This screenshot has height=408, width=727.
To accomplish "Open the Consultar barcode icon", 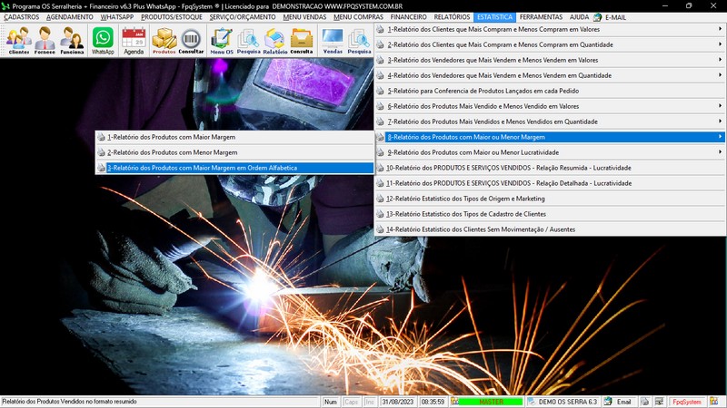I will click(191, 41).
